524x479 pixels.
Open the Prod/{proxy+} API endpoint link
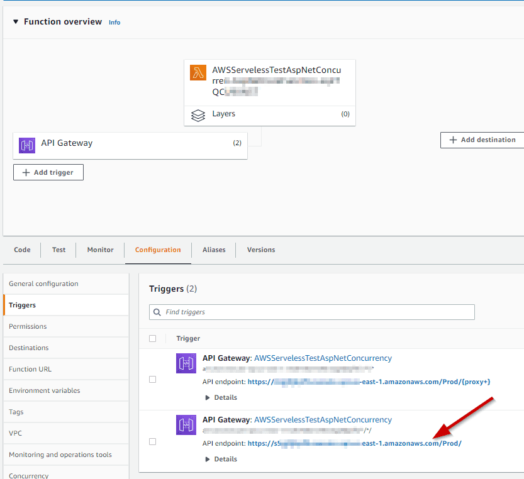[x=369, y=382]
